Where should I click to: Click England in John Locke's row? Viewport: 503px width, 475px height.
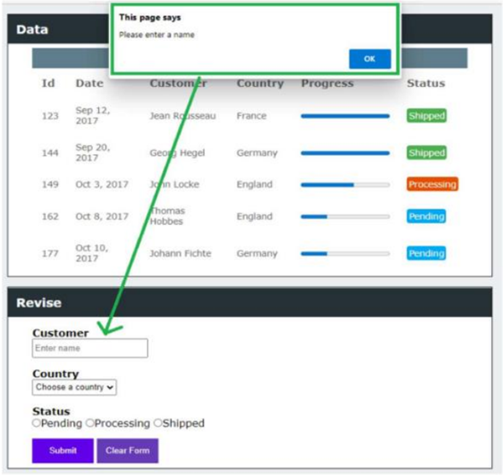(x=255, y=185)
